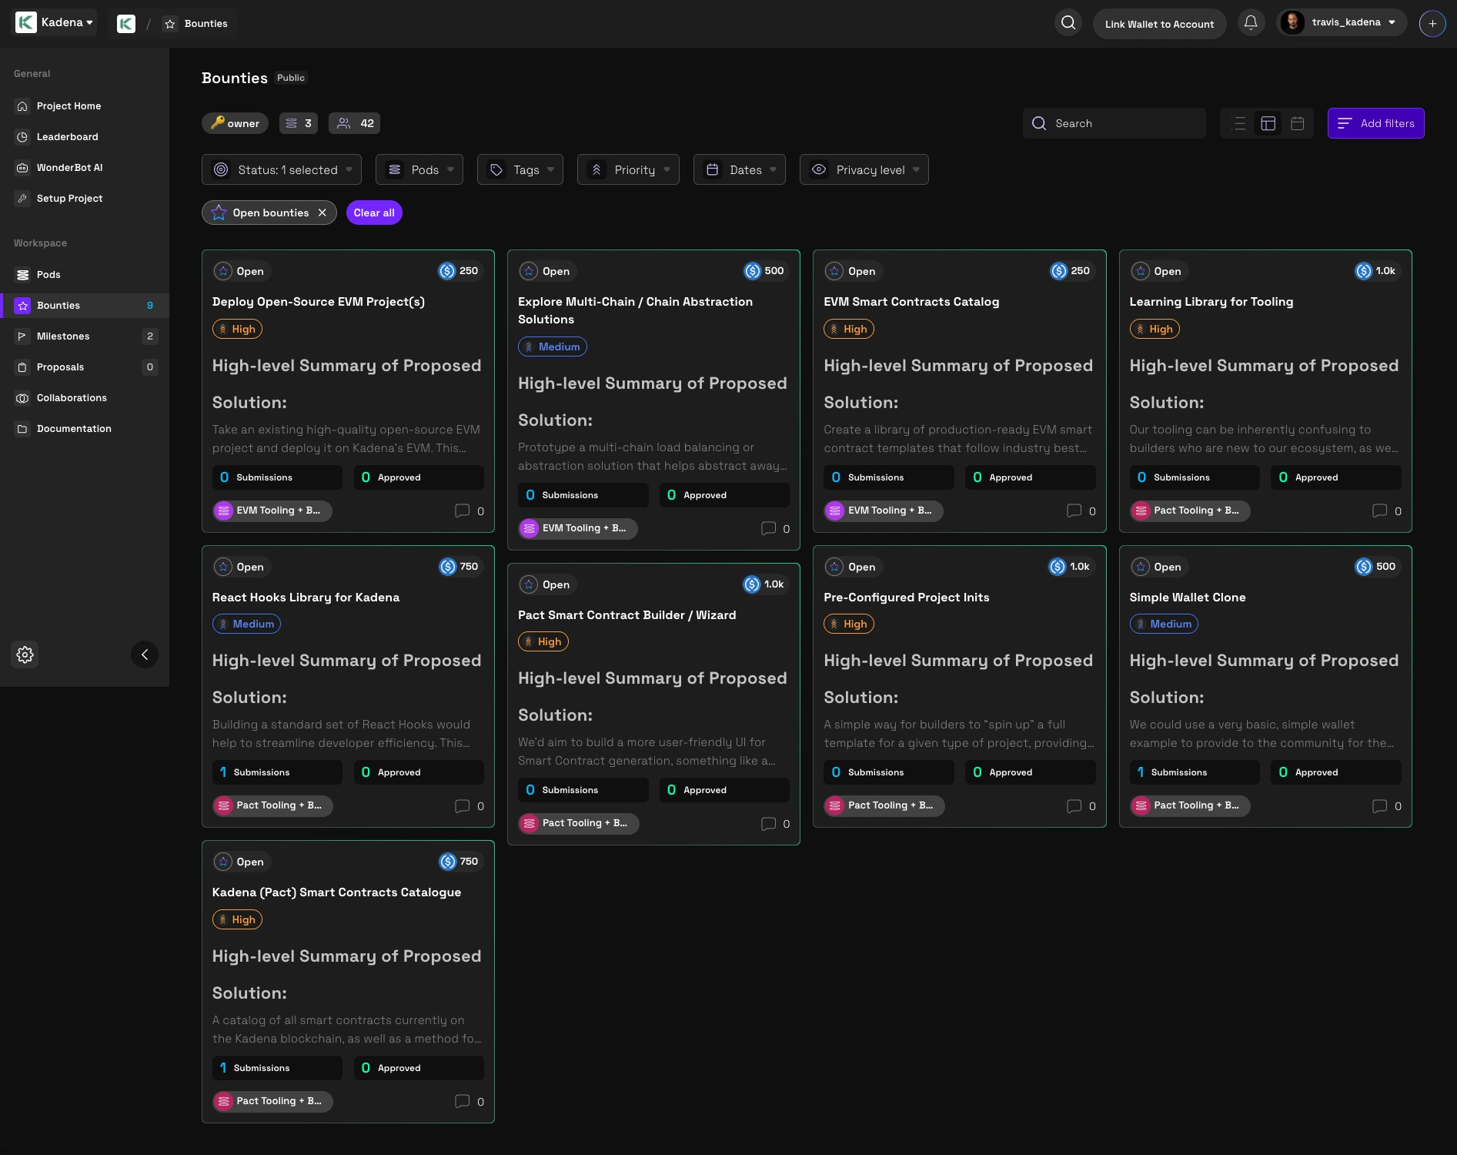The image size is (1457, 1155).
Task: Open comments on Explore Multi-Chain card
Action: point(775,528)
